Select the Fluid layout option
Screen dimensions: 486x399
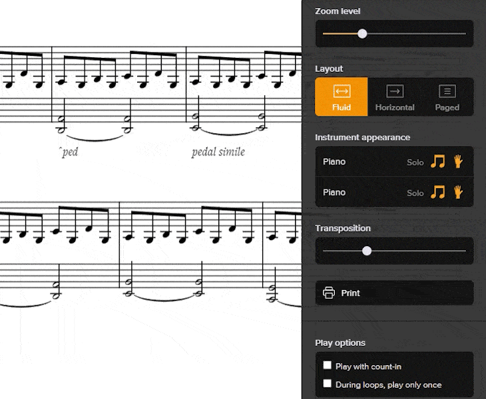tap(342, 97)
